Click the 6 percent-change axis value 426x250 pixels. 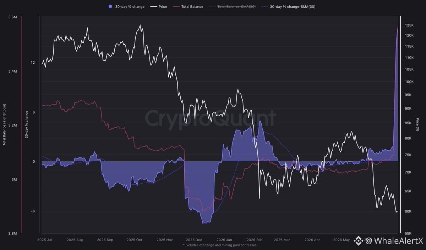[33, 112]
